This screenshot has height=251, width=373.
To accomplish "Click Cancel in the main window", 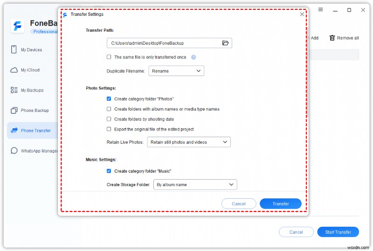I will 296,232.
